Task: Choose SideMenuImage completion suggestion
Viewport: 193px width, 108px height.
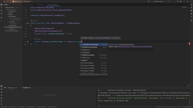Action: pyautogui.click(x=93, y=55)
